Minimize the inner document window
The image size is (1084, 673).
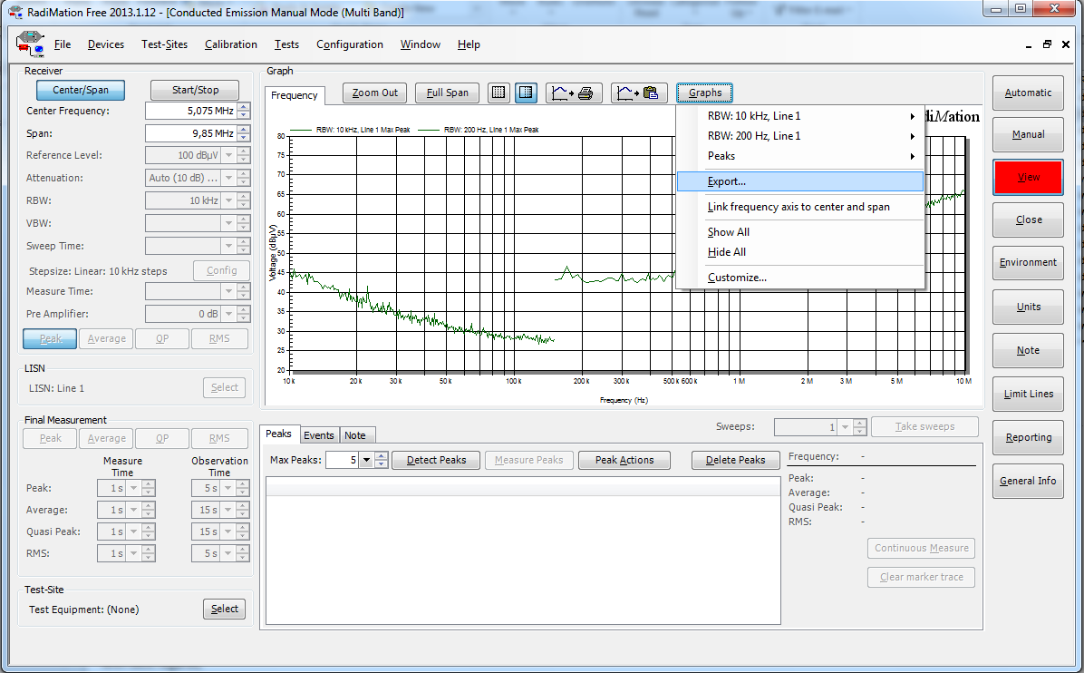click(x=1029, y=44)
